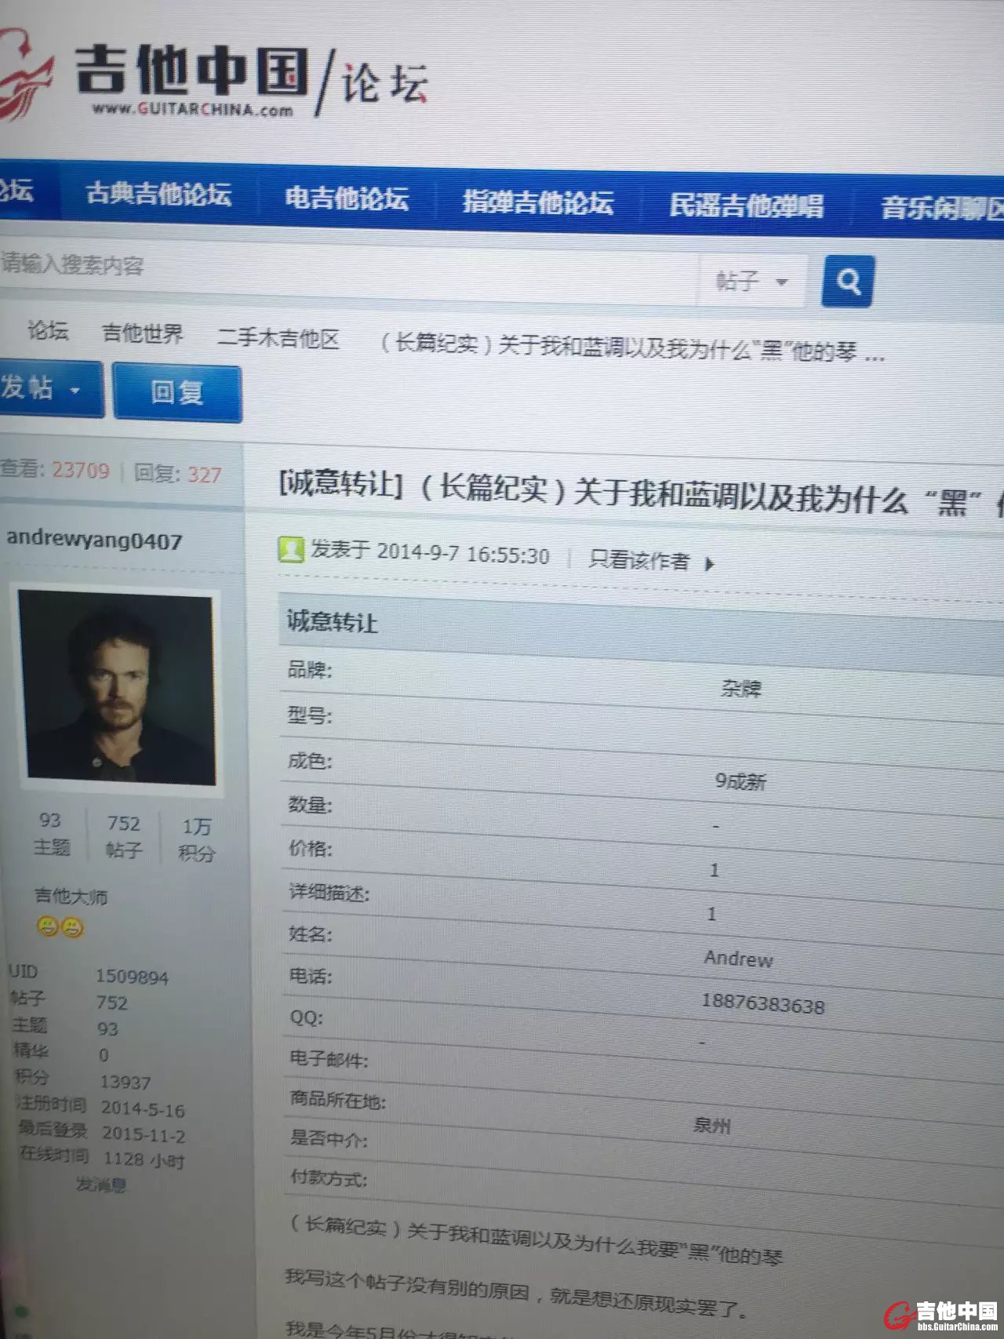Image resolution: width=1004 pixels, height=1339 pixels.
Task: Click the search input field
Action: (345, 267)
